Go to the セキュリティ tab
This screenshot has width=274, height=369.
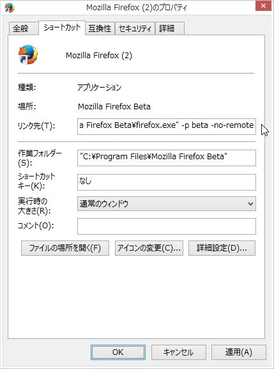135,29
